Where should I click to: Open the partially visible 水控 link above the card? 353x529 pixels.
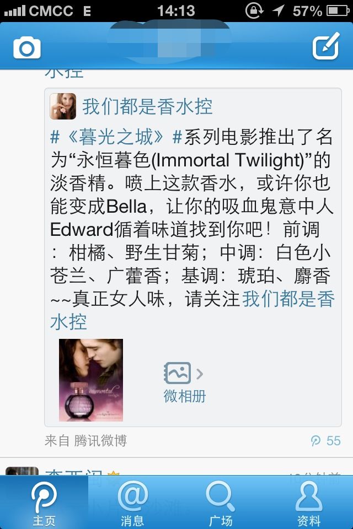(64, 73)
